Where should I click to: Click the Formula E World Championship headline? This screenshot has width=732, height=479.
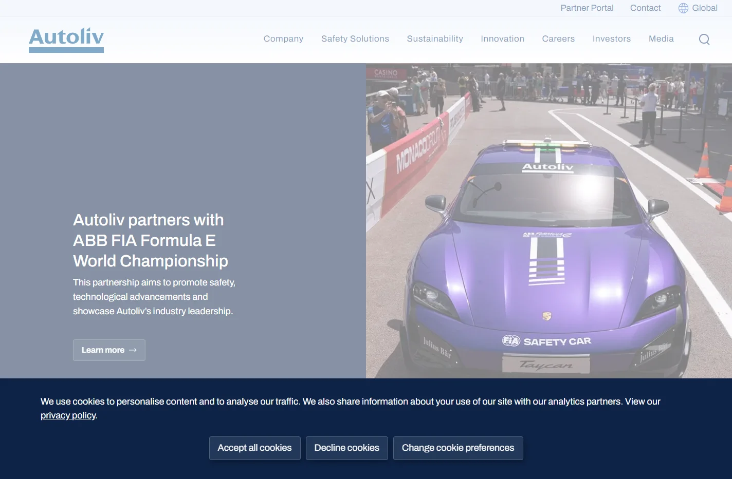click(x=151, y=240)
